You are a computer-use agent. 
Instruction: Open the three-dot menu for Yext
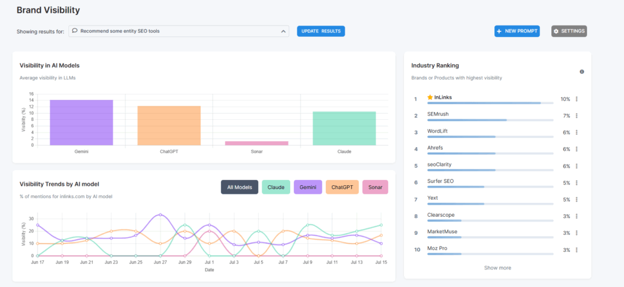576,200
